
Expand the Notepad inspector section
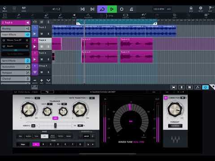point(16,72)
